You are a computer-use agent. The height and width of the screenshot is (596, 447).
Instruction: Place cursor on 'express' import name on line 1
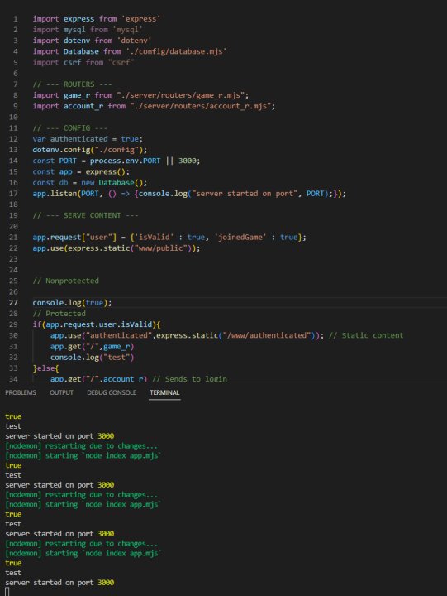(79, 18)
